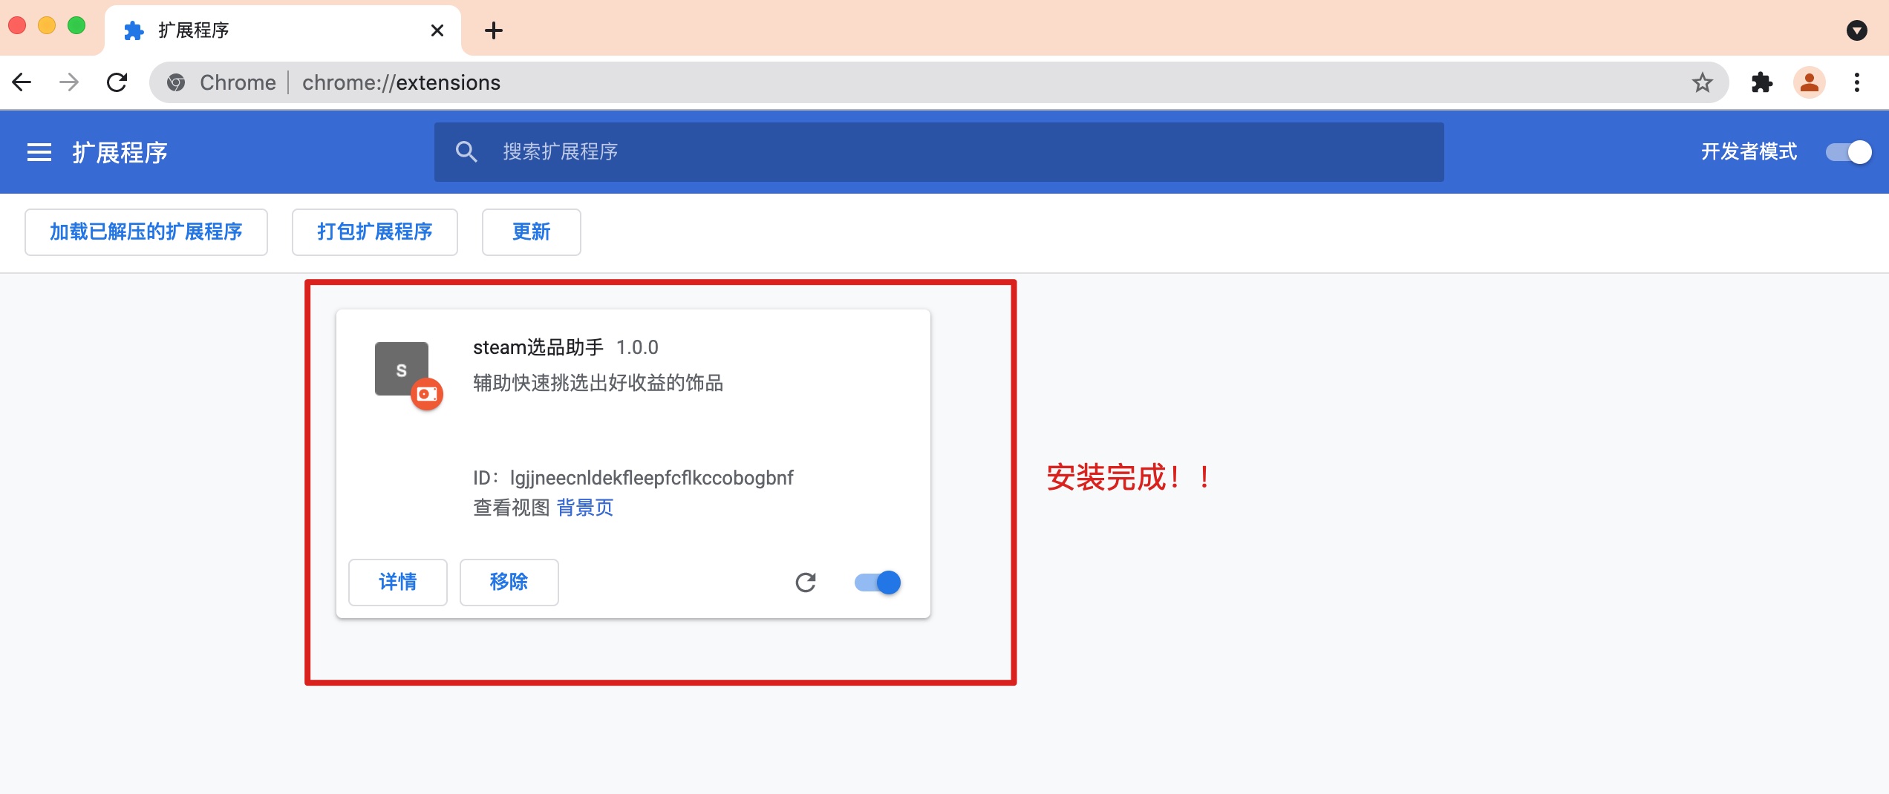Go back with the browser back arrow
Screen dimensions: 1889x794
coord(22,82)
